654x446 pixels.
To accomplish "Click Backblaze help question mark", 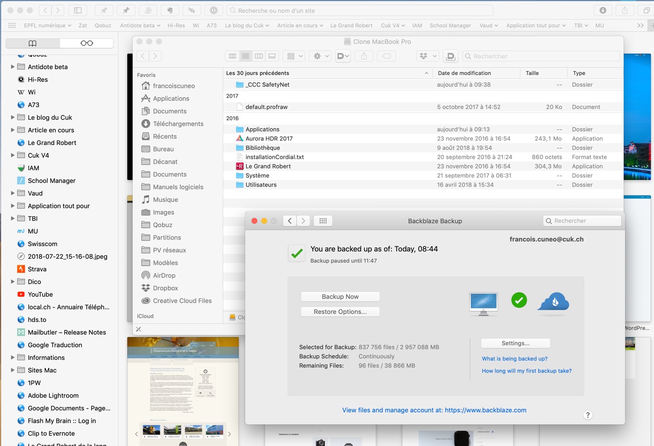I will point(588,415).
